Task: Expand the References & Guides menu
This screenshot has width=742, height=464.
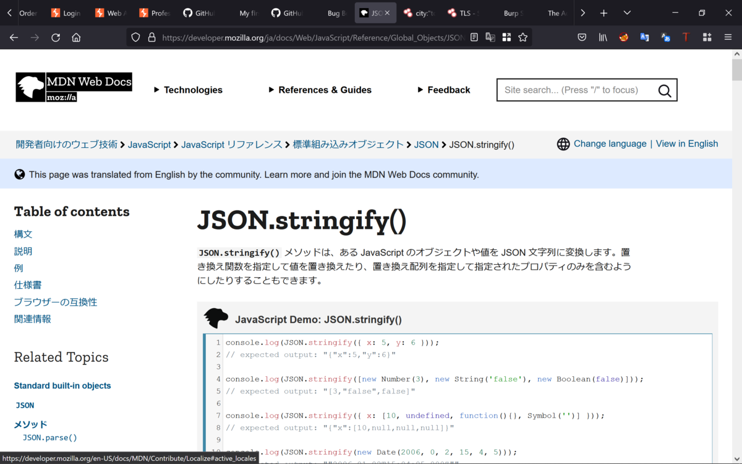Action: click(320, 90)
